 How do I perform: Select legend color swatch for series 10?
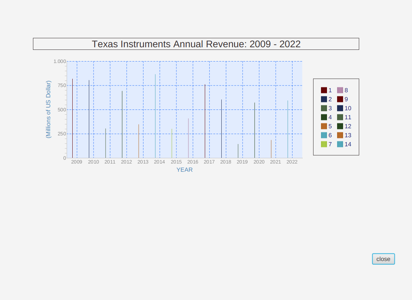[x=340, y=108]
